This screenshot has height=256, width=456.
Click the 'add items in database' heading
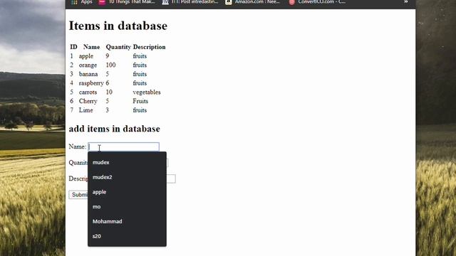[x=114, y=129]
